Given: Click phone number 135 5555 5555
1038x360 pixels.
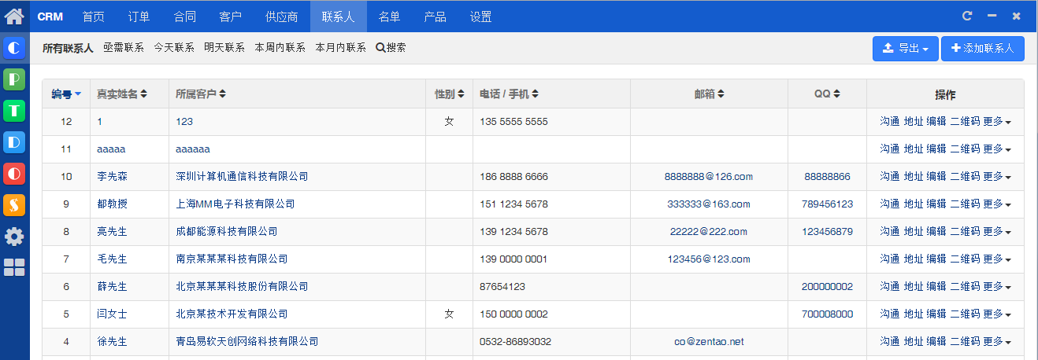Looking at the screenshot, I should 513,122.
